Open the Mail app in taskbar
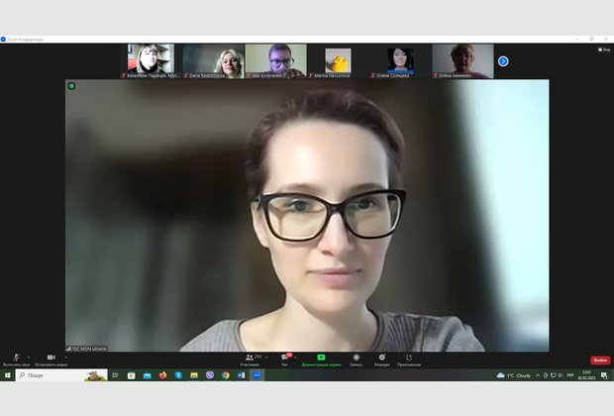The height and width of the screenshot is (416, 614). 148,375
